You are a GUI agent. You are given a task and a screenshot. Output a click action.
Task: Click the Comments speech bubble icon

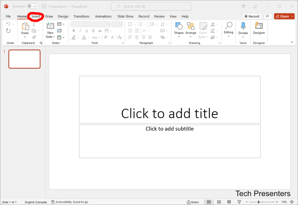pyautogui.click(x=268, y=16)
